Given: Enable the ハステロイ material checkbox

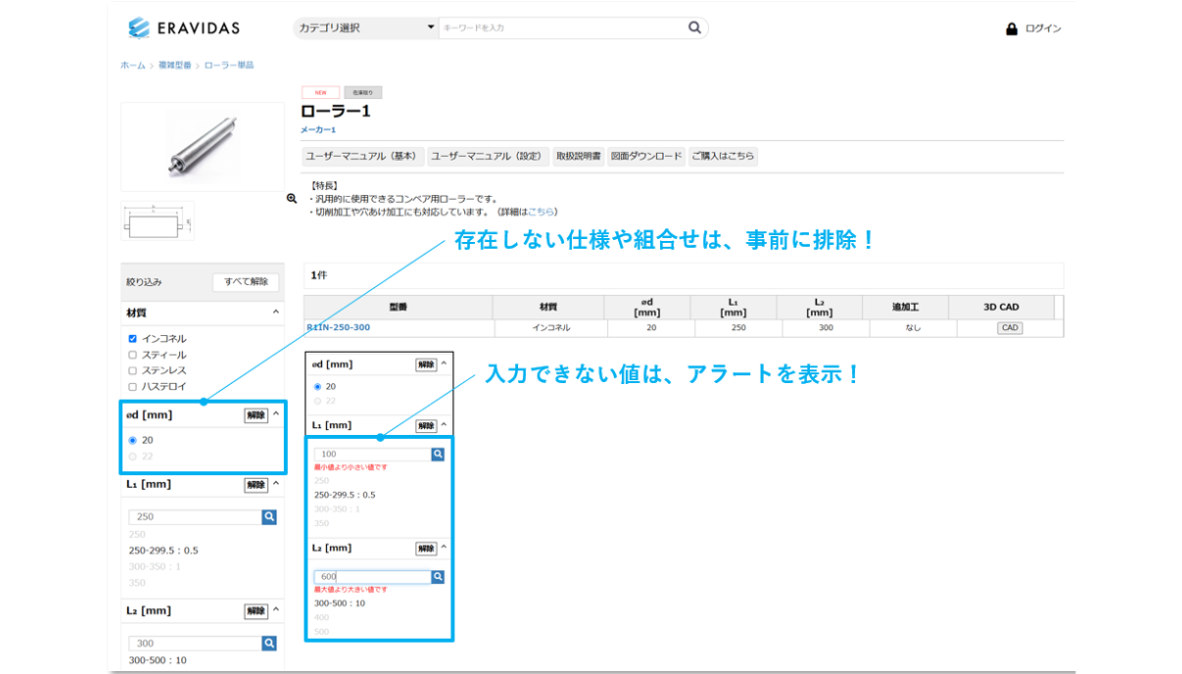Looking at the screenshot, I should pos(133,387).
